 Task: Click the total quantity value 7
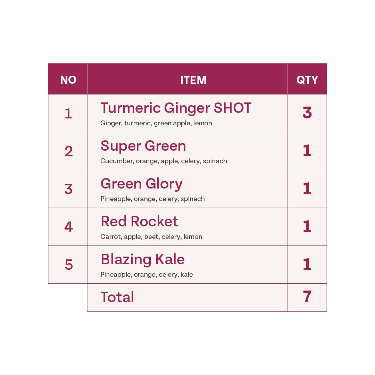click(307, 297)
